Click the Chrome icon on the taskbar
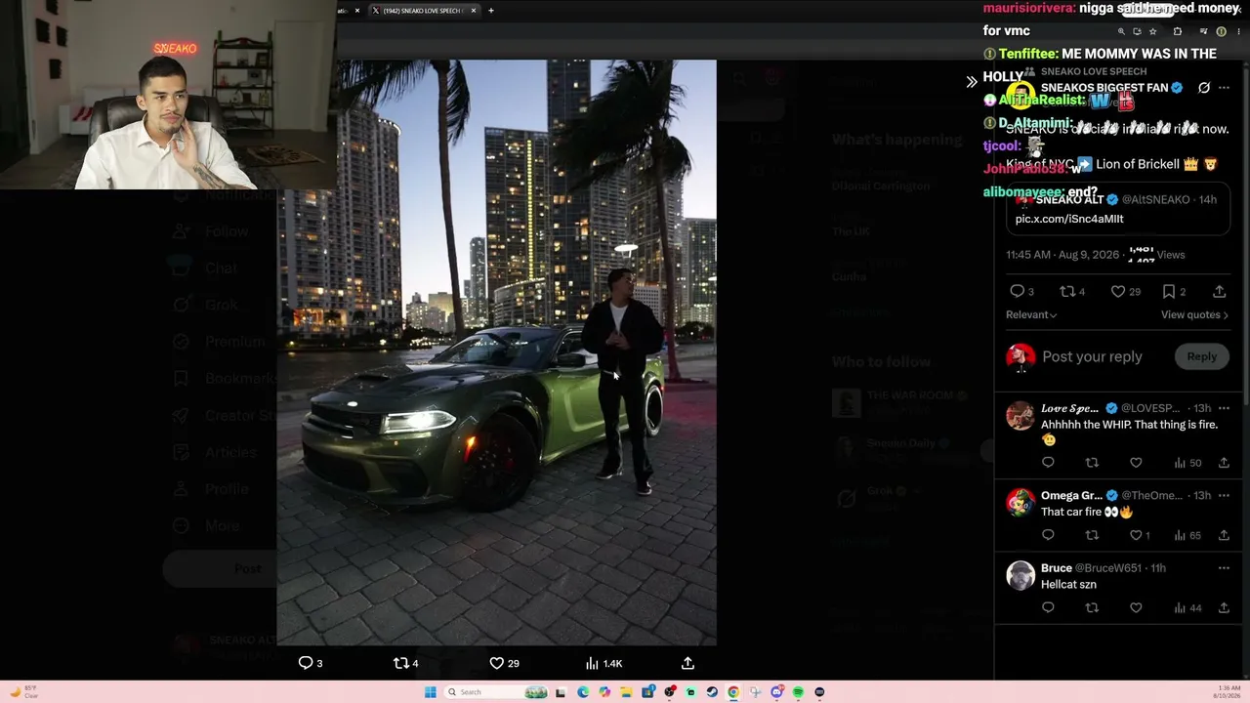The image size is (1250, 703). [x=733, y=692]
